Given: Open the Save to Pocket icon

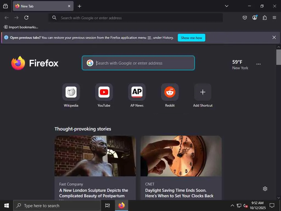Looking at the screenshot, I should [245, 18].
